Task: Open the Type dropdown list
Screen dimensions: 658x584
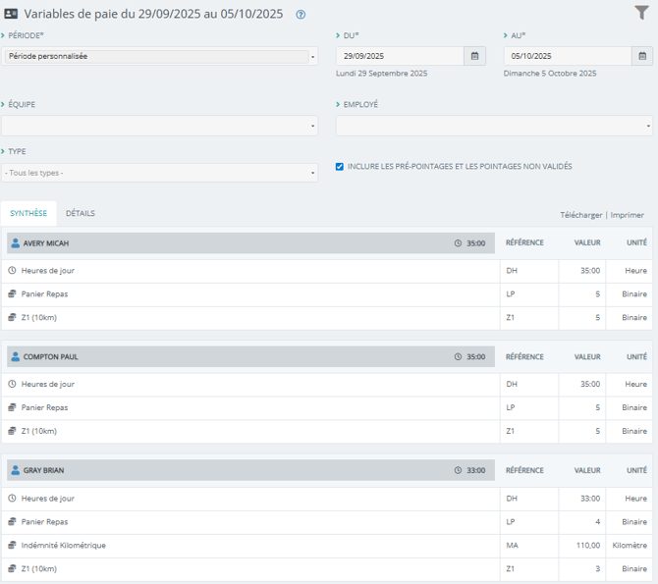Action: 159,173
